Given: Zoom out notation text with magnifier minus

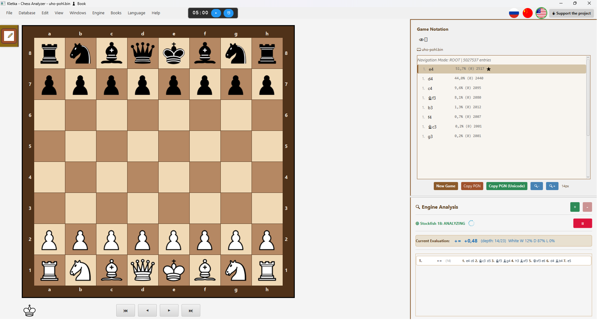Looking at the screenshot, I should 537,186.
